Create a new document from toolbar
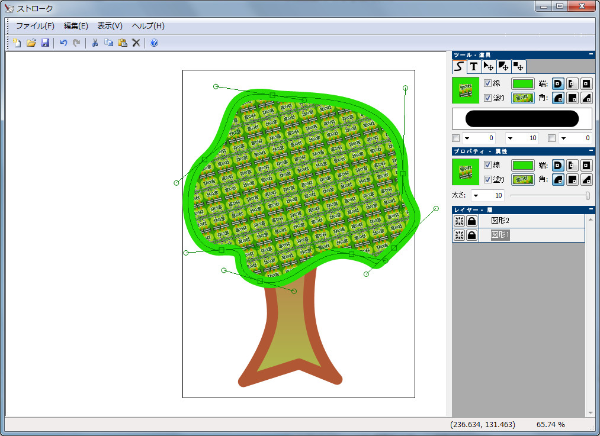Screen dimensions: 600x436 (17, 43)
